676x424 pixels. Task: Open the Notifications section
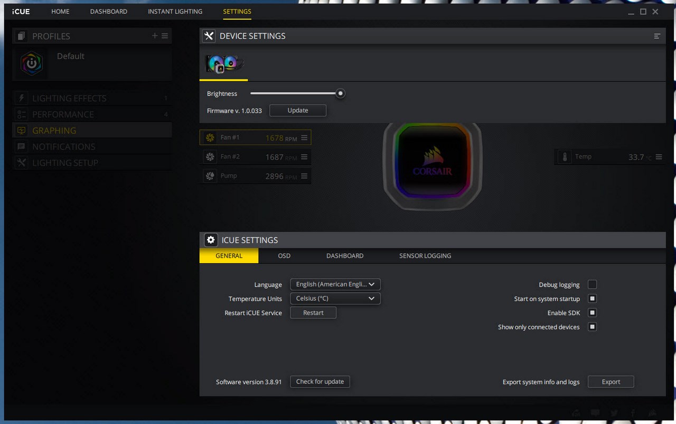pyautogui.click(x=92, y=146)
